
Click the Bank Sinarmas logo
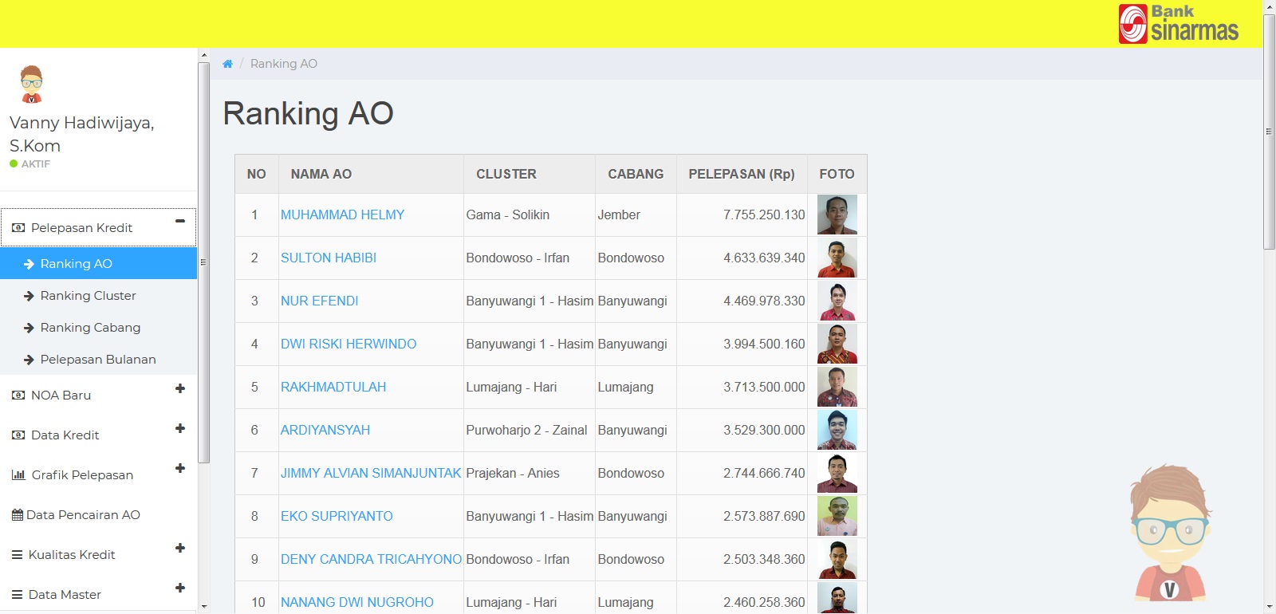1178,24
